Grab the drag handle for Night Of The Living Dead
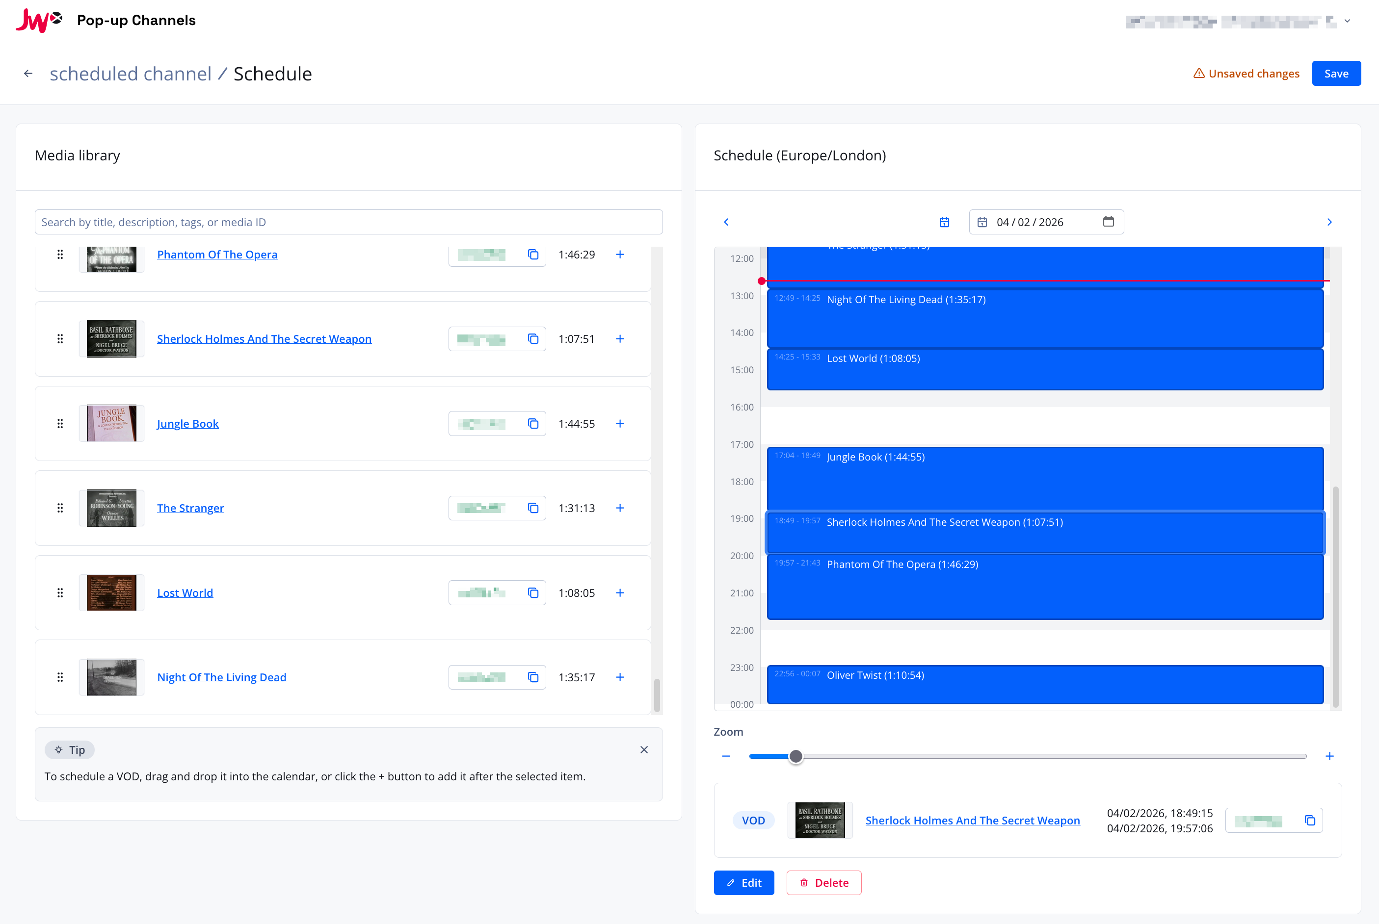 click(60, 677)
